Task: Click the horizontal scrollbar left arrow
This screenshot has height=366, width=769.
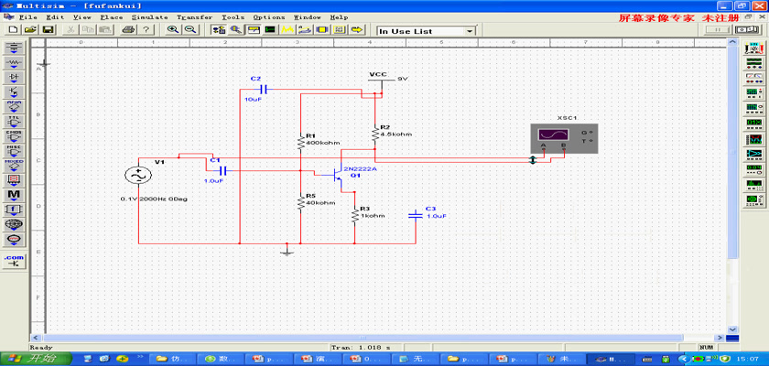Action: 36,338
